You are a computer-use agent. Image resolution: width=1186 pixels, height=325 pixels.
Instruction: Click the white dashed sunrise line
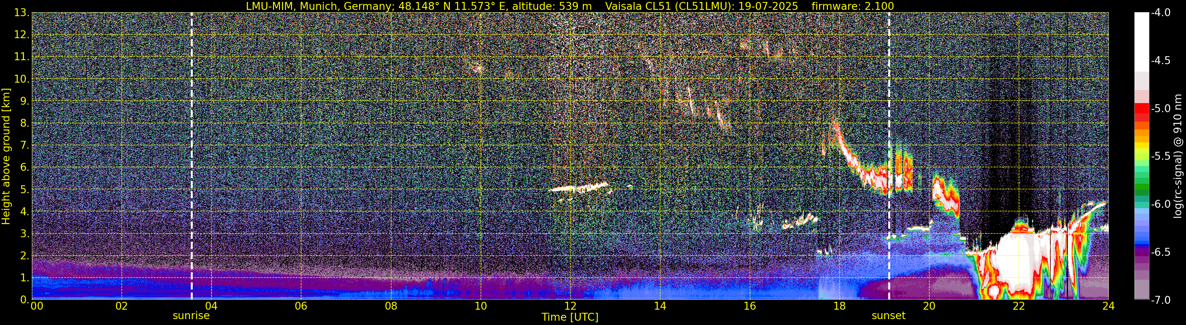coord(192,155)
